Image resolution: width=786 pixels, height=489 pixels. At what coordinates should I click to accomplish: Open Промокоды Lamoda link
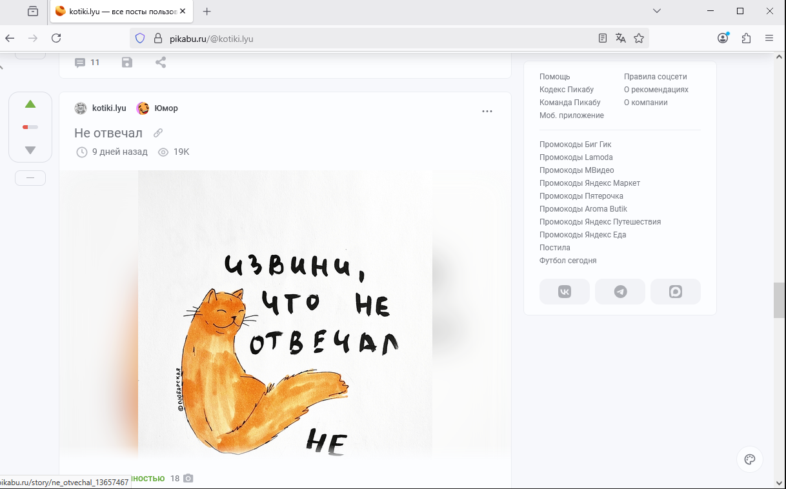click(x=576, y=157)
